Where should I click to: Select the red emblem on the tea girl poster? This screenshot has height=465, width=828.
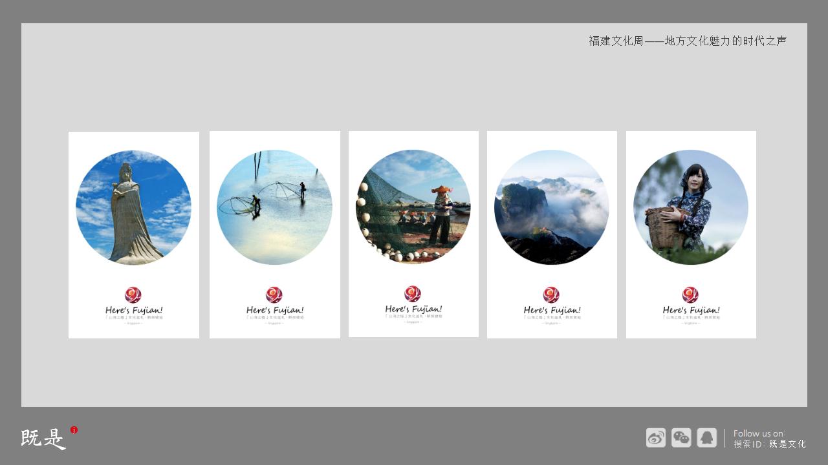click(x=690, y=295)
